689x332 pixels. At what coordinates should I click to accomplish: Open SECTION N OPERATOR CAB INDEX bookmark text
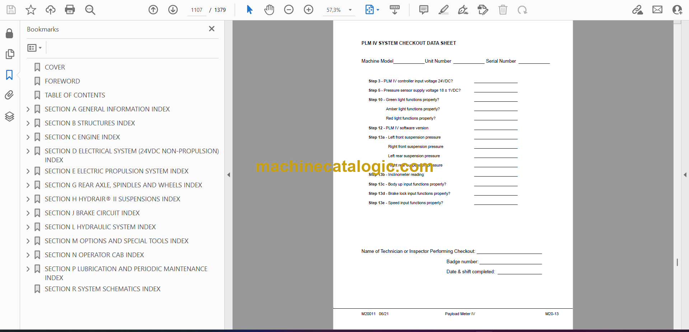click(94, 255)
